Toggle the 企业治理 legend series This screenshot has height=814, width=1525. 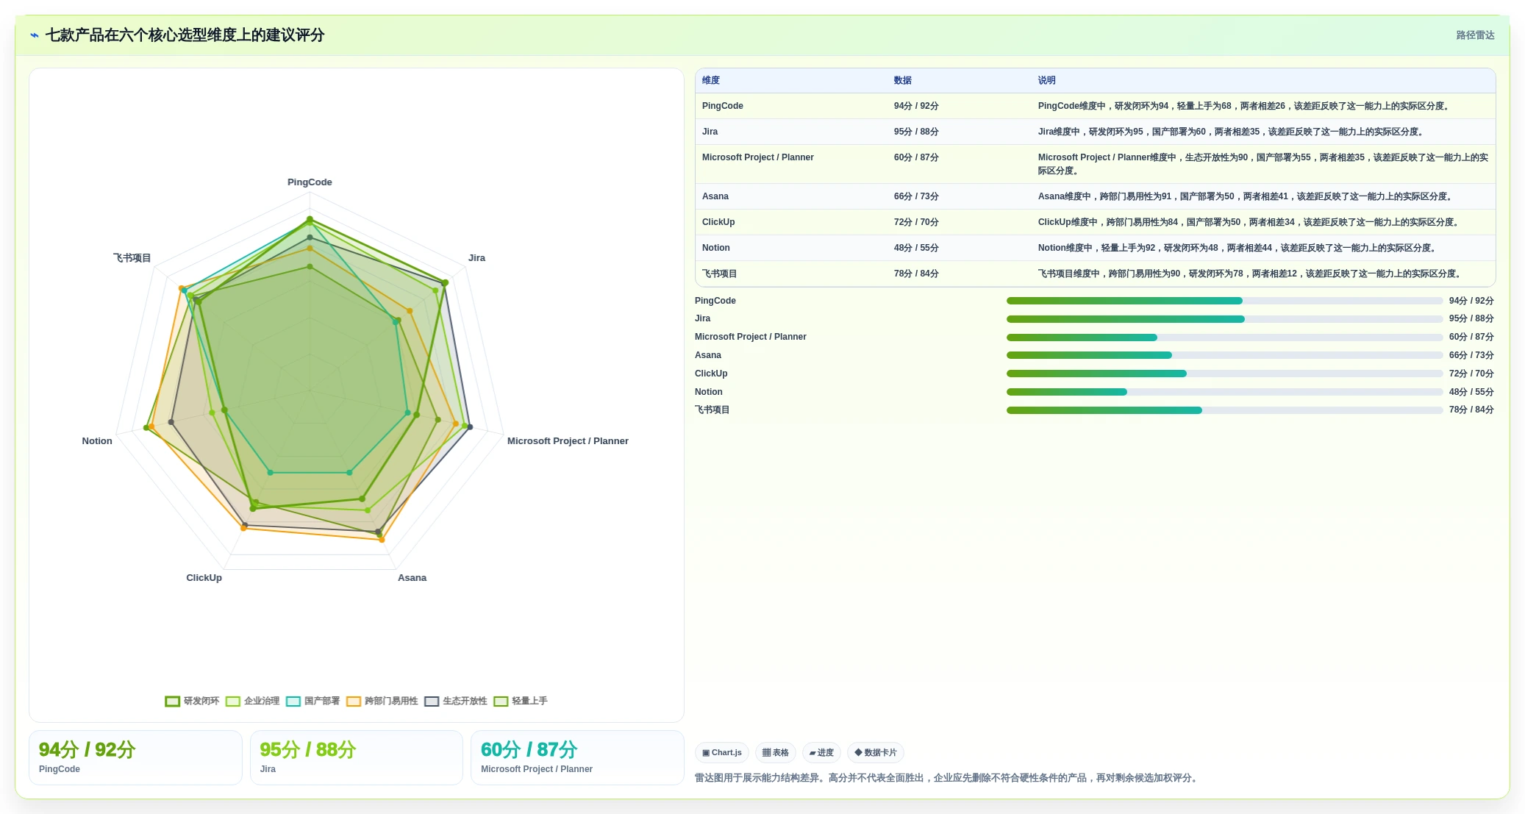(x=253, y=701)
